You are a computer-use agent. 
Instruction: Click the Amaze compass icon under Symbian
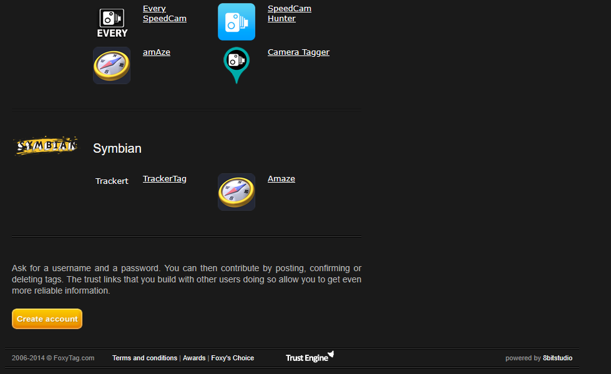click(236, 192)
